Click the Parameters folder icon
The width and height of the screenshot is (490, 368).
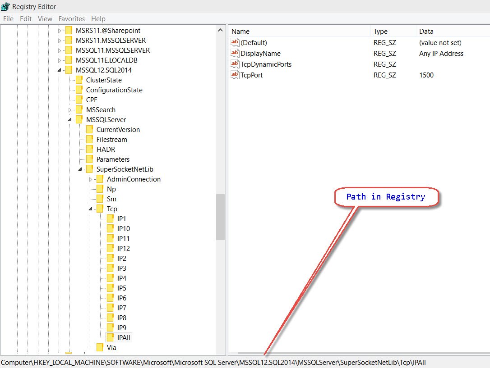pos(90,159)
